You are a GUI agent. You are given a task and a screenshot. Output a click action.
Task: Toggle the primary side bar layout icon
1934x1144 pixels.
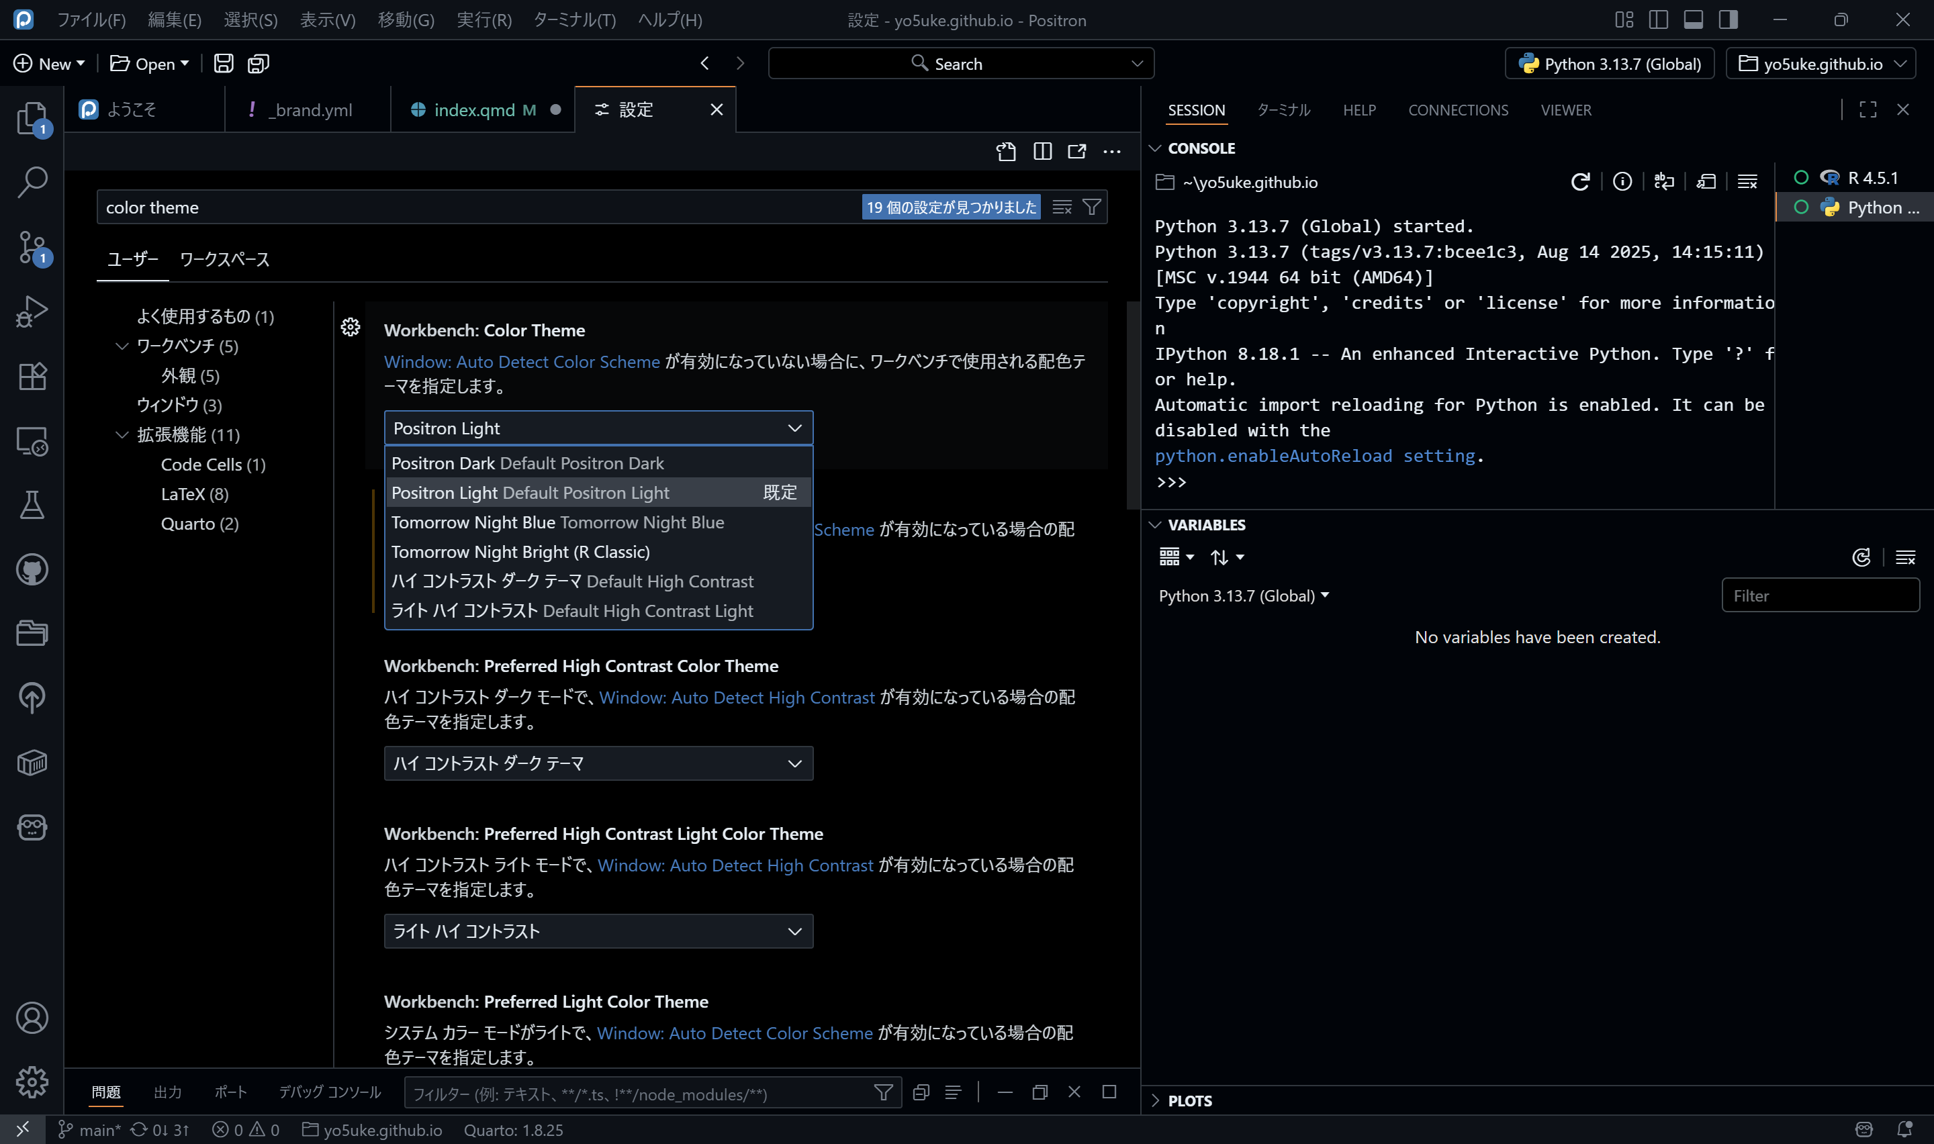tap(1658, 20)
